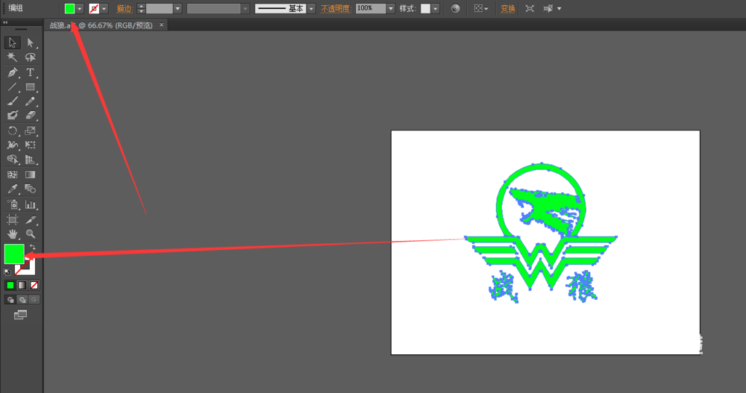Image resolution: width=746 pixels, height=393 pixels.
Task: Choose the Symbol Sprayer tool
Action: tap(12, 204)
